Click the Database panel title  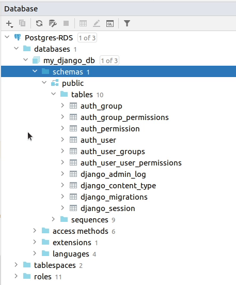(x=21, y=9)
